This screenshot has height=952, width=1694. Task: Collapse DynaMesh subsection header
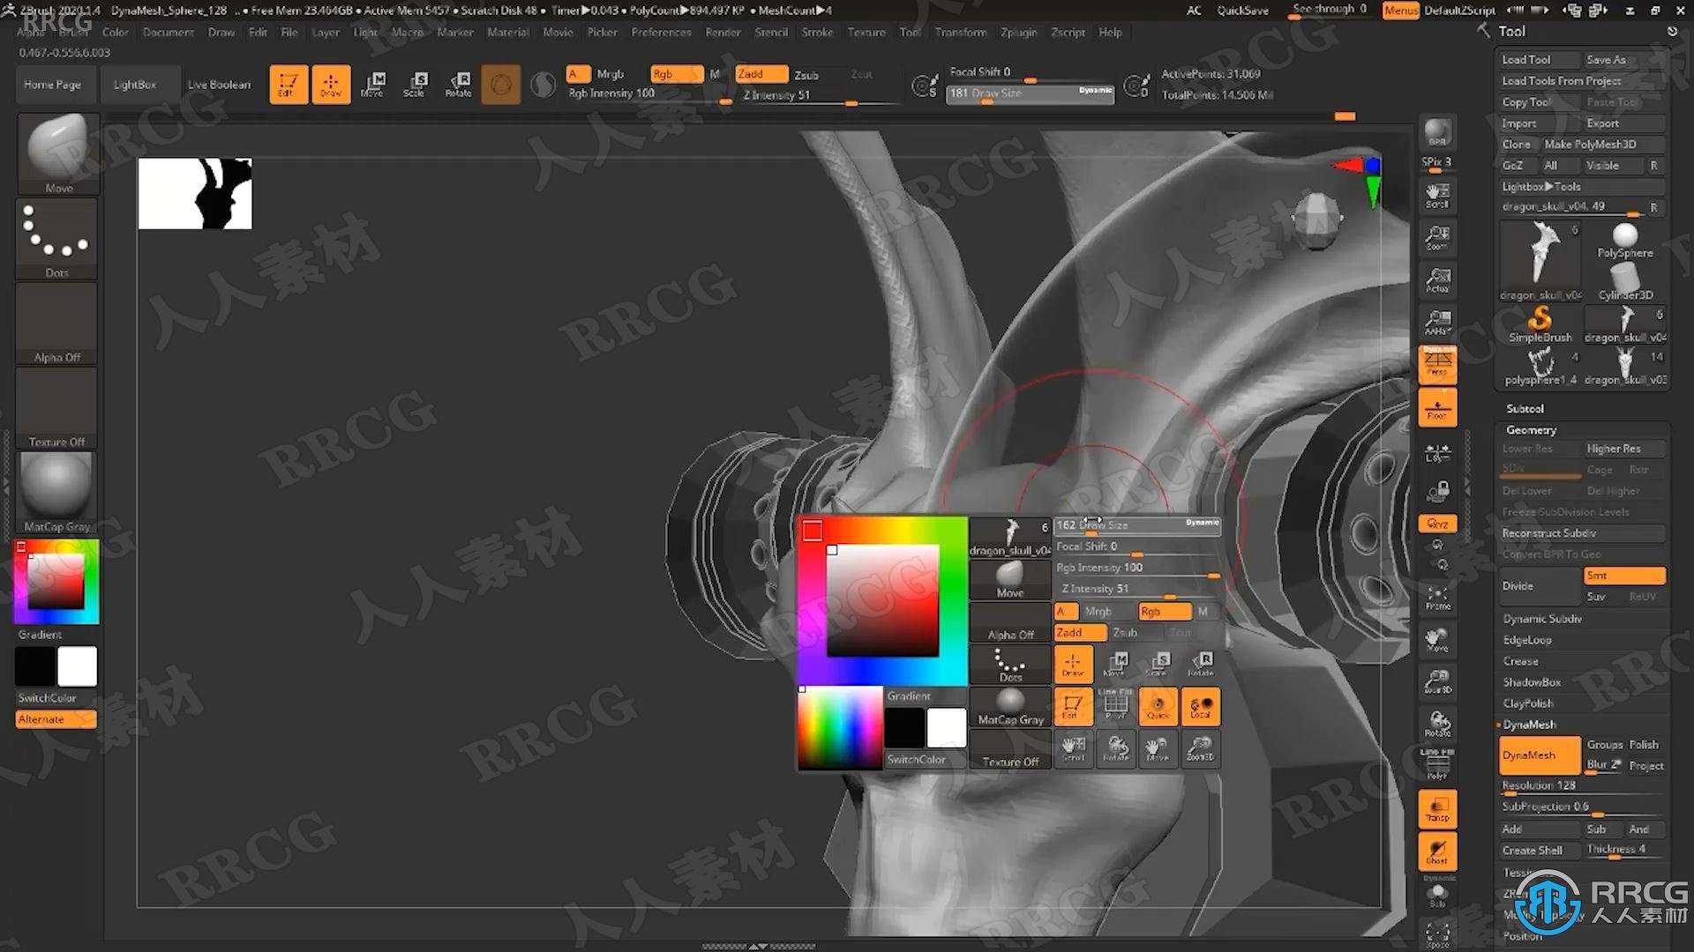click(x=1529, y=725)
